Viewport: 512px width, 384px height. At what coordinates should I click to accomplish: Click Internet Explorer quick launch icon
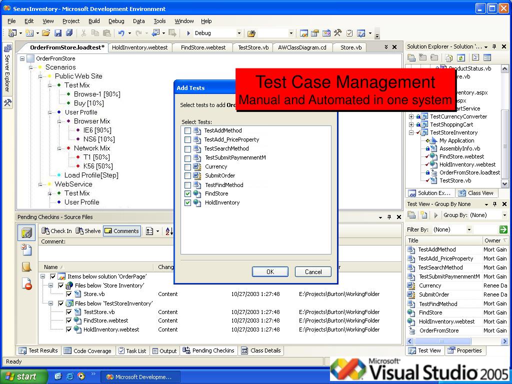69,376
